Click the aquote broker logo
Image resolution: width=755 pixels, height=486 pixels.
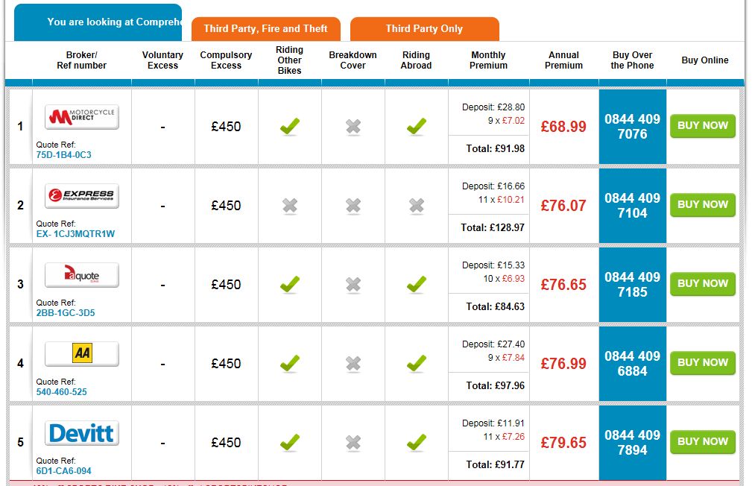click(x=82, y=275)
